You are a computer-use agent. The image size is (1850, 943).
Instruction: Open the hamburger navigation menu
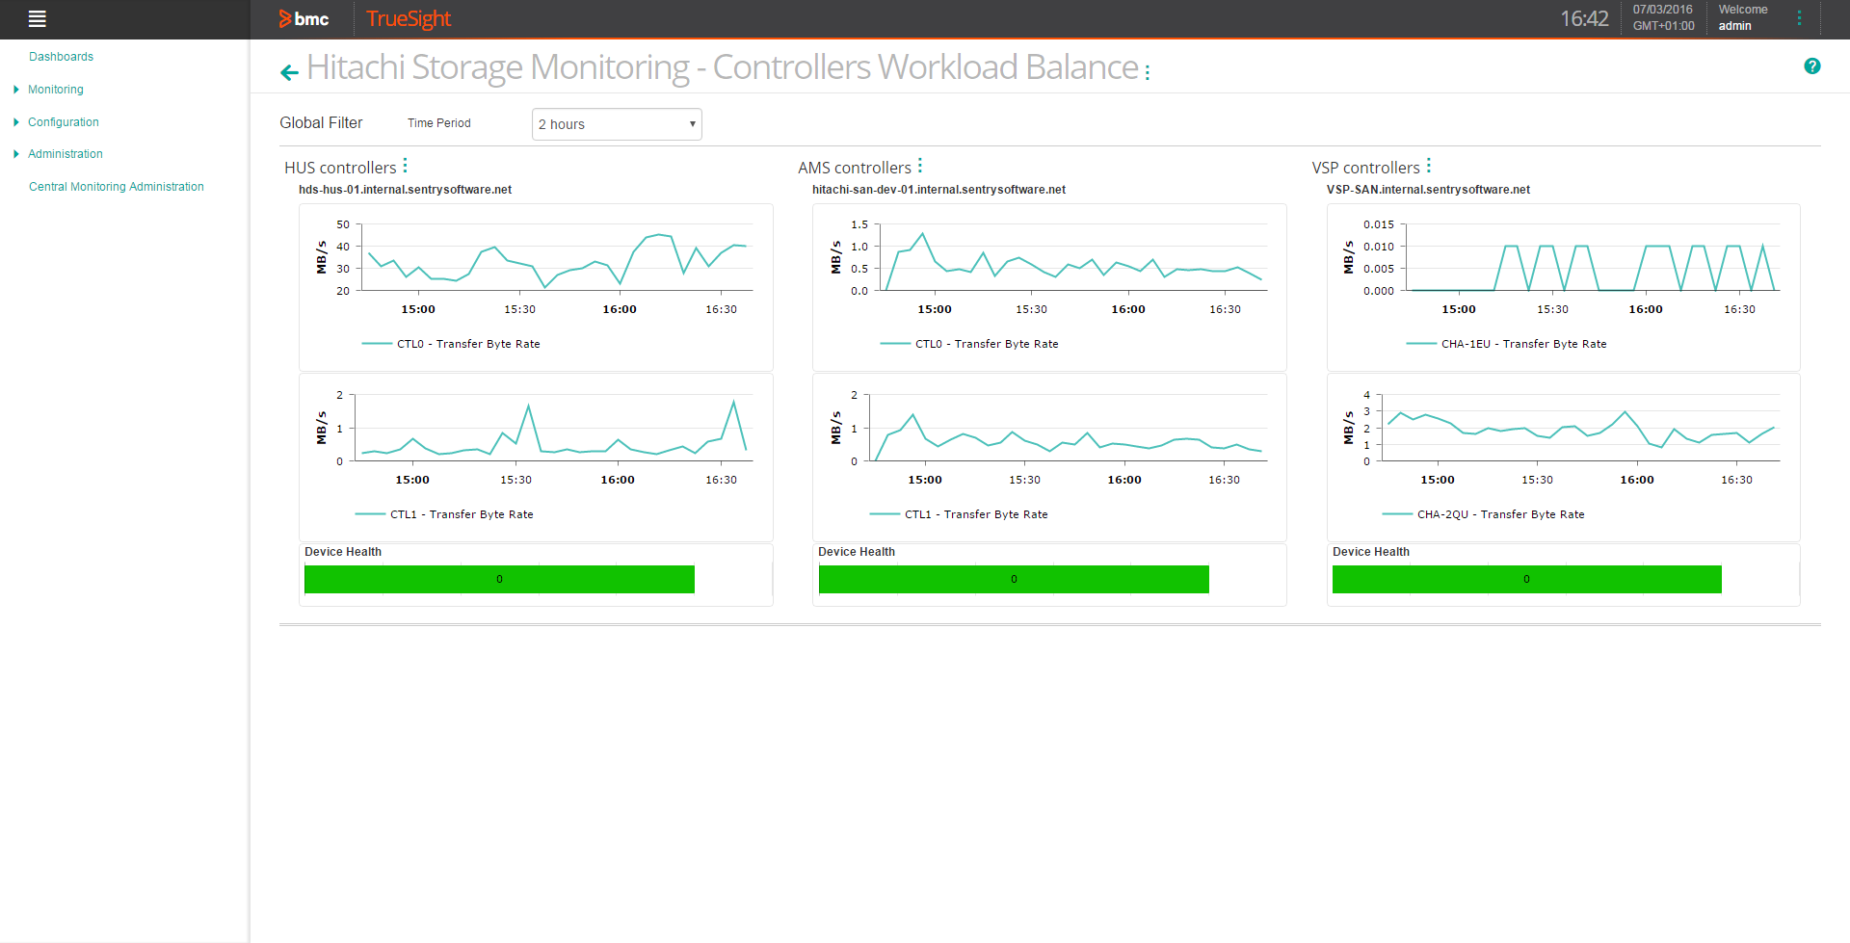point(38,18)
